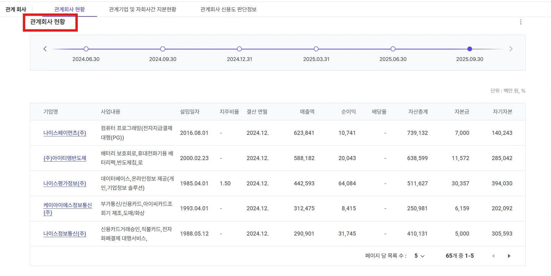Image resolution: width=551 pixels, height=276 pixels.
Task: Select the 2024.12.31 timeline point
Action: [x=239, y=49]
